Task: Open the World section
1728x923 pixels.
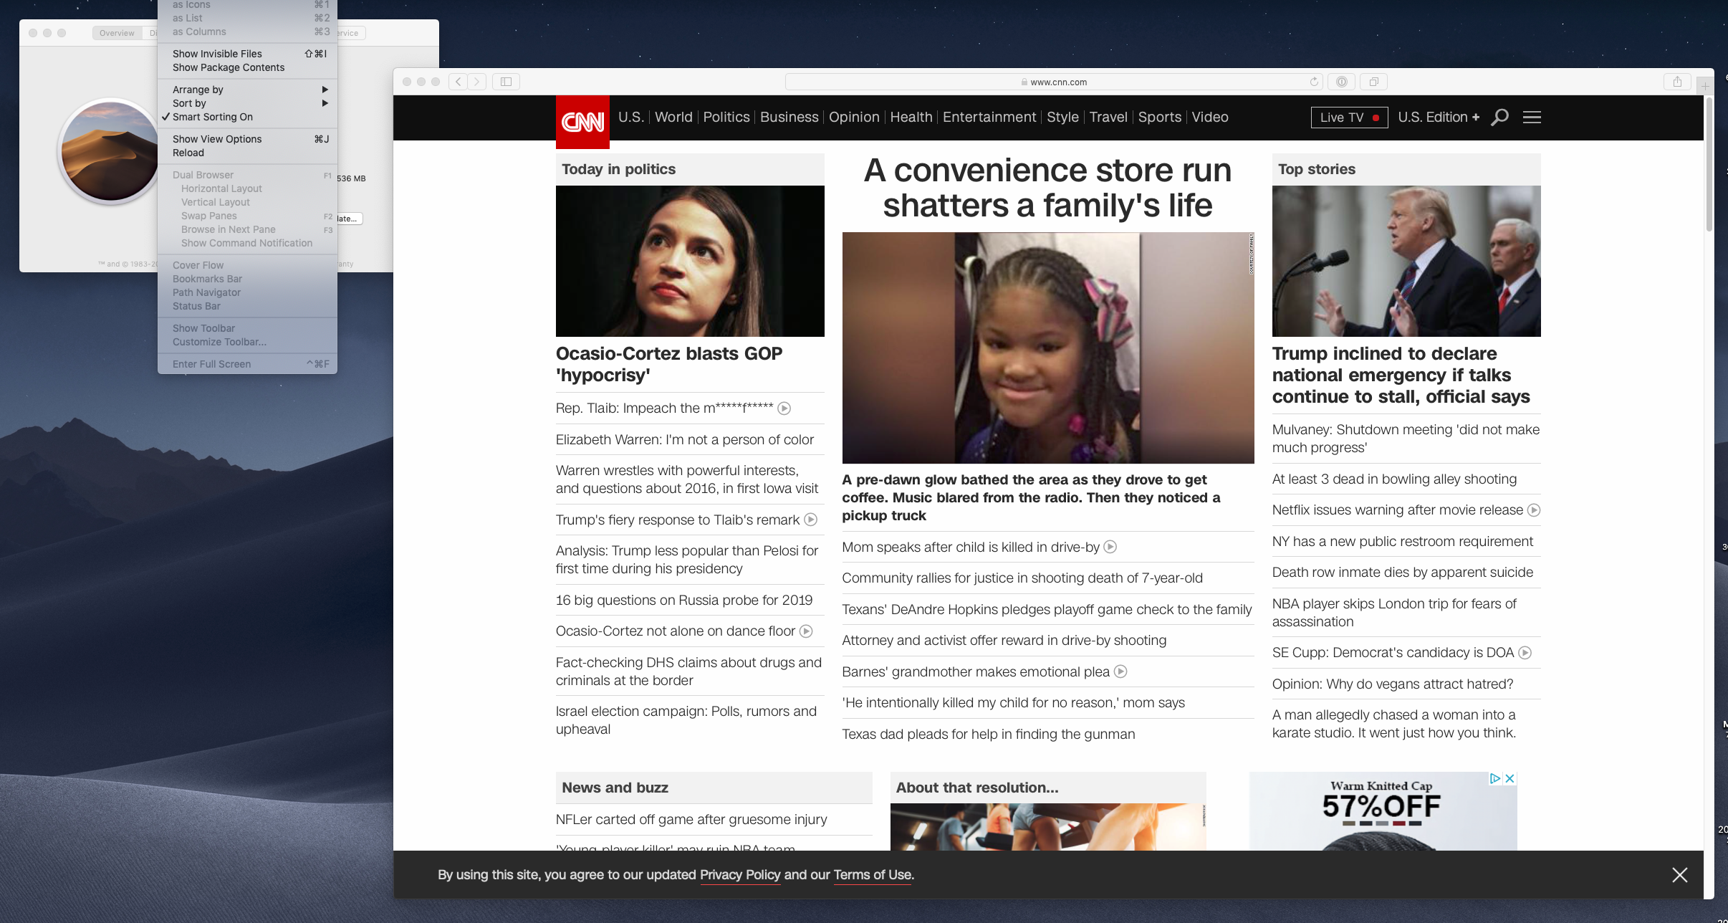Action: point(673,117)
